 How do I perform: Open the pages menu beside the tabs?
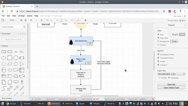coord(32,99)
